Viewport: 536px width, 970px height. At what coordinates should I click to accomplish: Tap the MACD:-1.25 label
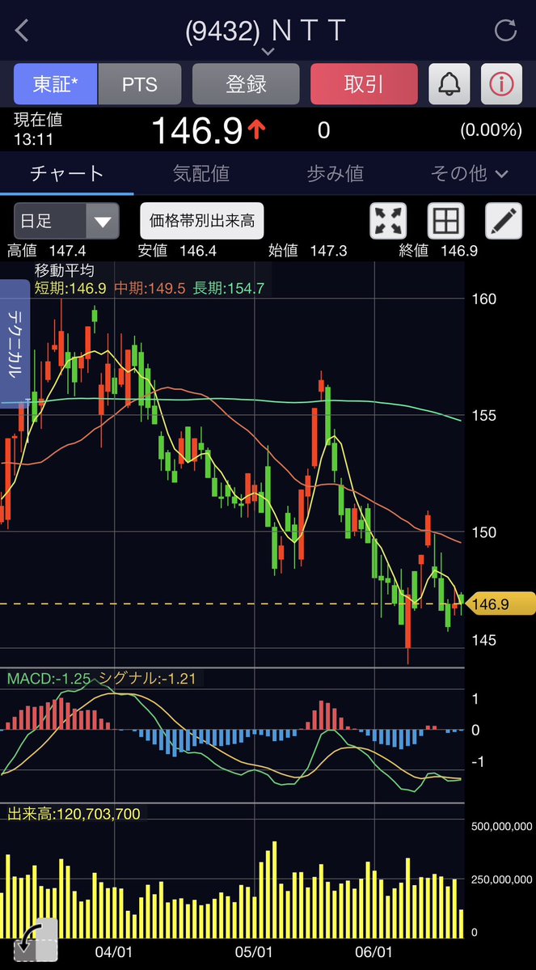pyautogui.click(x=49, y=679)
